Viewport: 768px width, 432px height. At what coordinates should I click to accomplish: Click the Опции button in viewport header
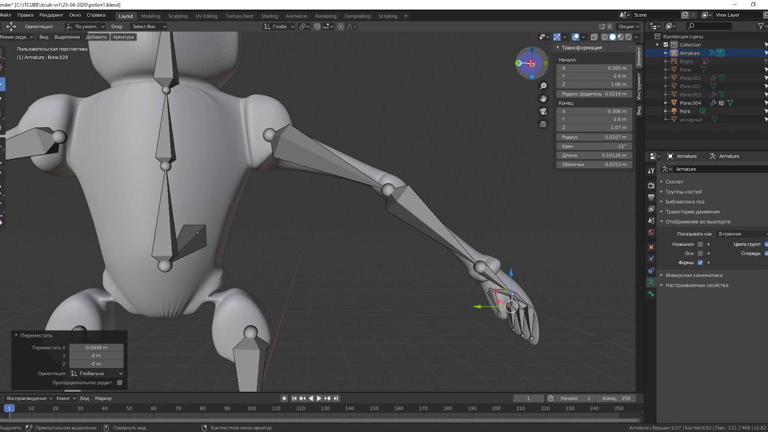tap(626, 26)
